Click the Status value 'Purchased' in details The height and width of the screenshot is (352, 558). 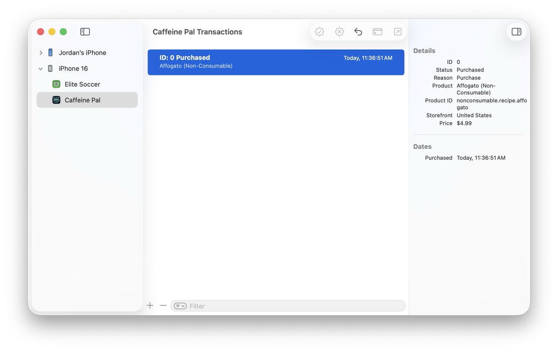(x=470, y=70)
